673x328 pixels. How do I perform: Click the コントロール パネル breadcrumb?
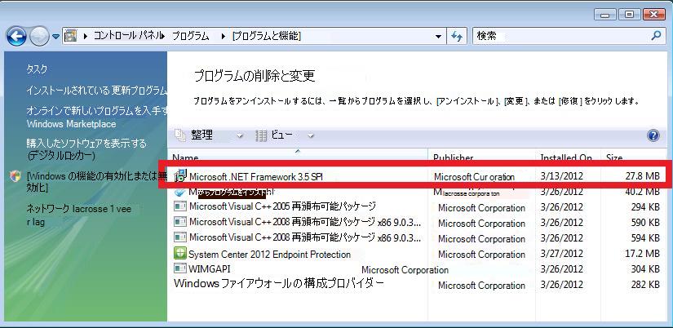[x=129, y=37]
